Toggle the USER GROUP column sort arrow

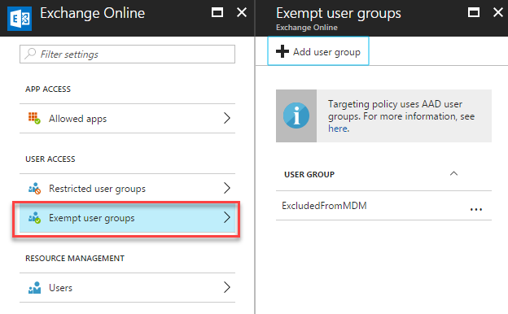(453, 173)
